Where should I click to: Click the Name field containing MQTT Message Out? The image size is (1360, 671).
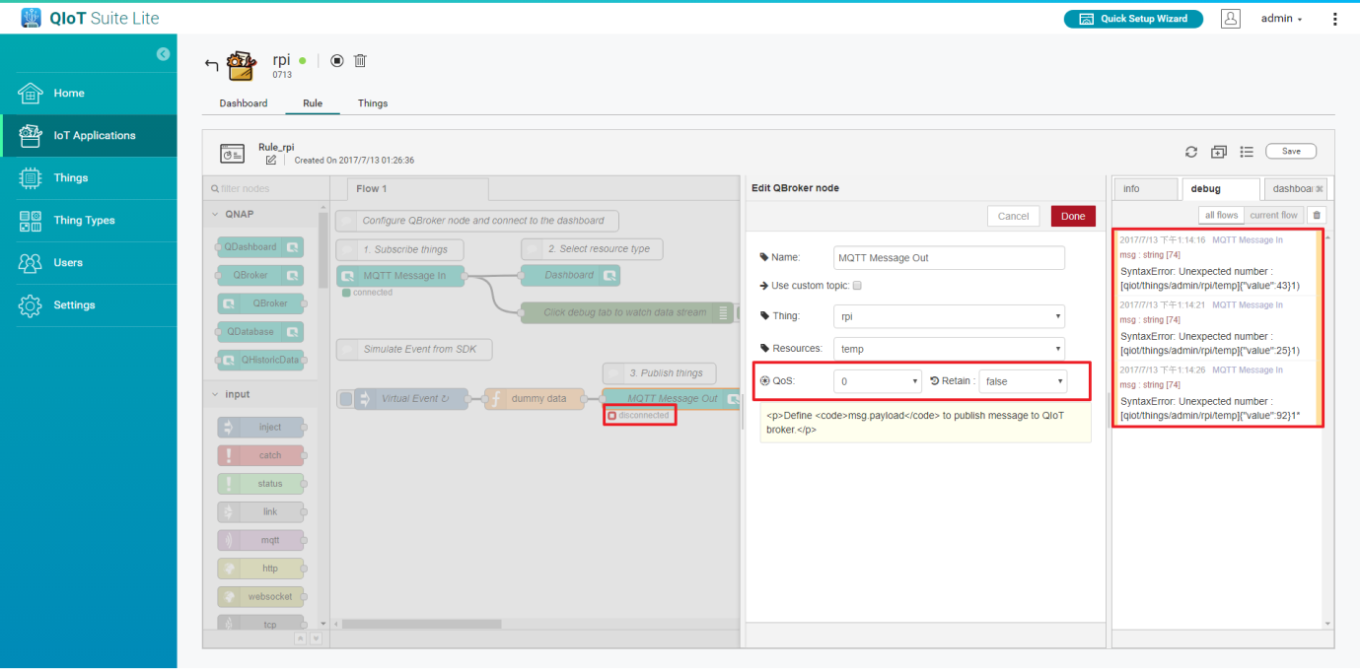(949, 258)
